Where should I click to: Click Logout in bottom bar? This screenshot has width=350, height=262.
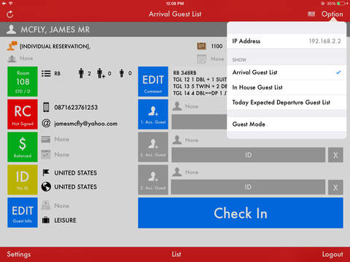332,254
